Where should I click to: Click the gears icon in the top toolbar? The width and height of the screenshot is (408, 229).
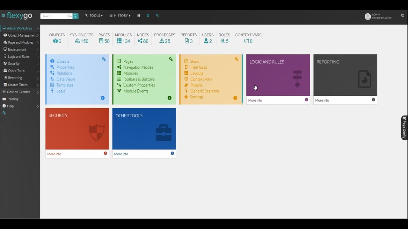click(x=157, y=15)
